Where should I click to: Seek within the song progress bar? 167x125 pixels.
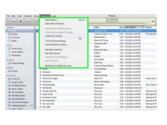click(117, 23)
